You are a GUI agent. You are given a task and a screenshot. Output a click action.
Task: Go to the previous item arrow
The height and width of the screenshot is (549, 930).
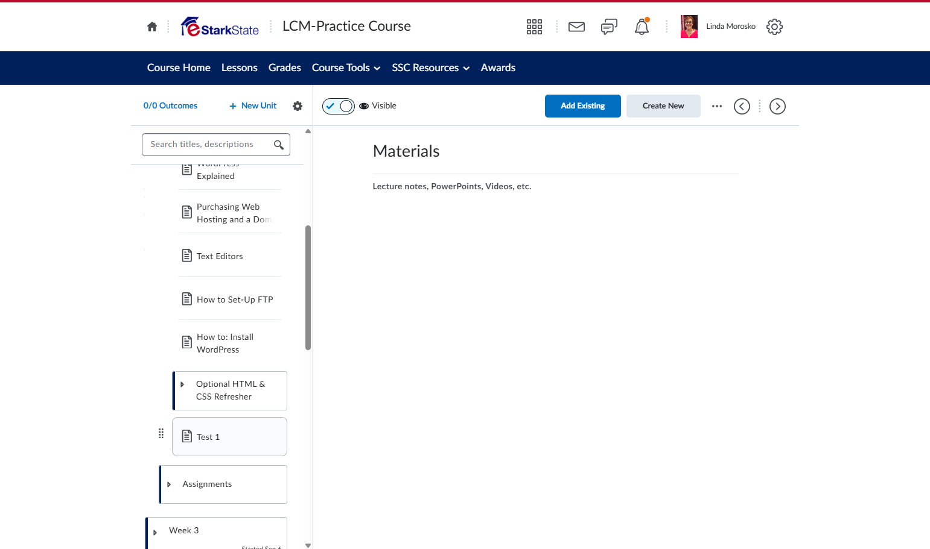coord(742,106)
